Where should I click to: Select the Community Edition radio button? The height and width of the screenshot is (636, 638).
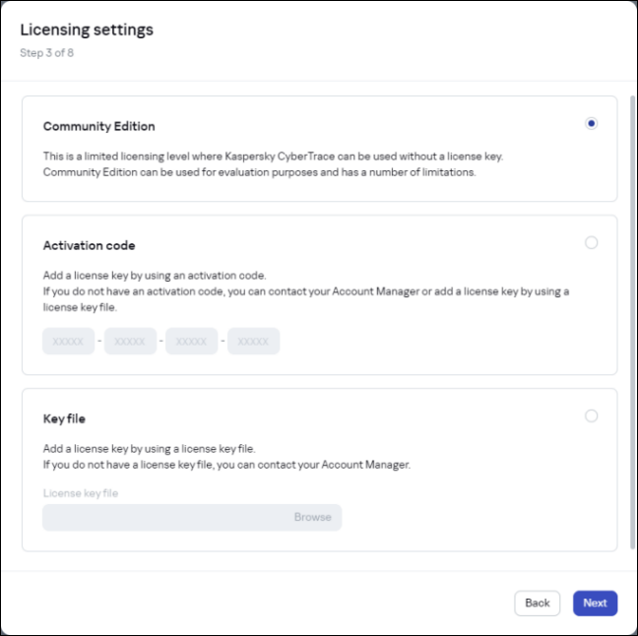[591, 124]
